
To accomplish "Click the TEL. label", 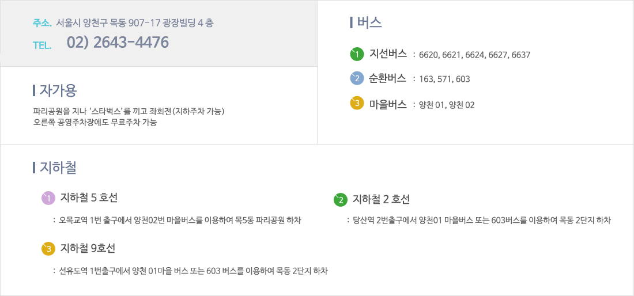I will [42, 45].
